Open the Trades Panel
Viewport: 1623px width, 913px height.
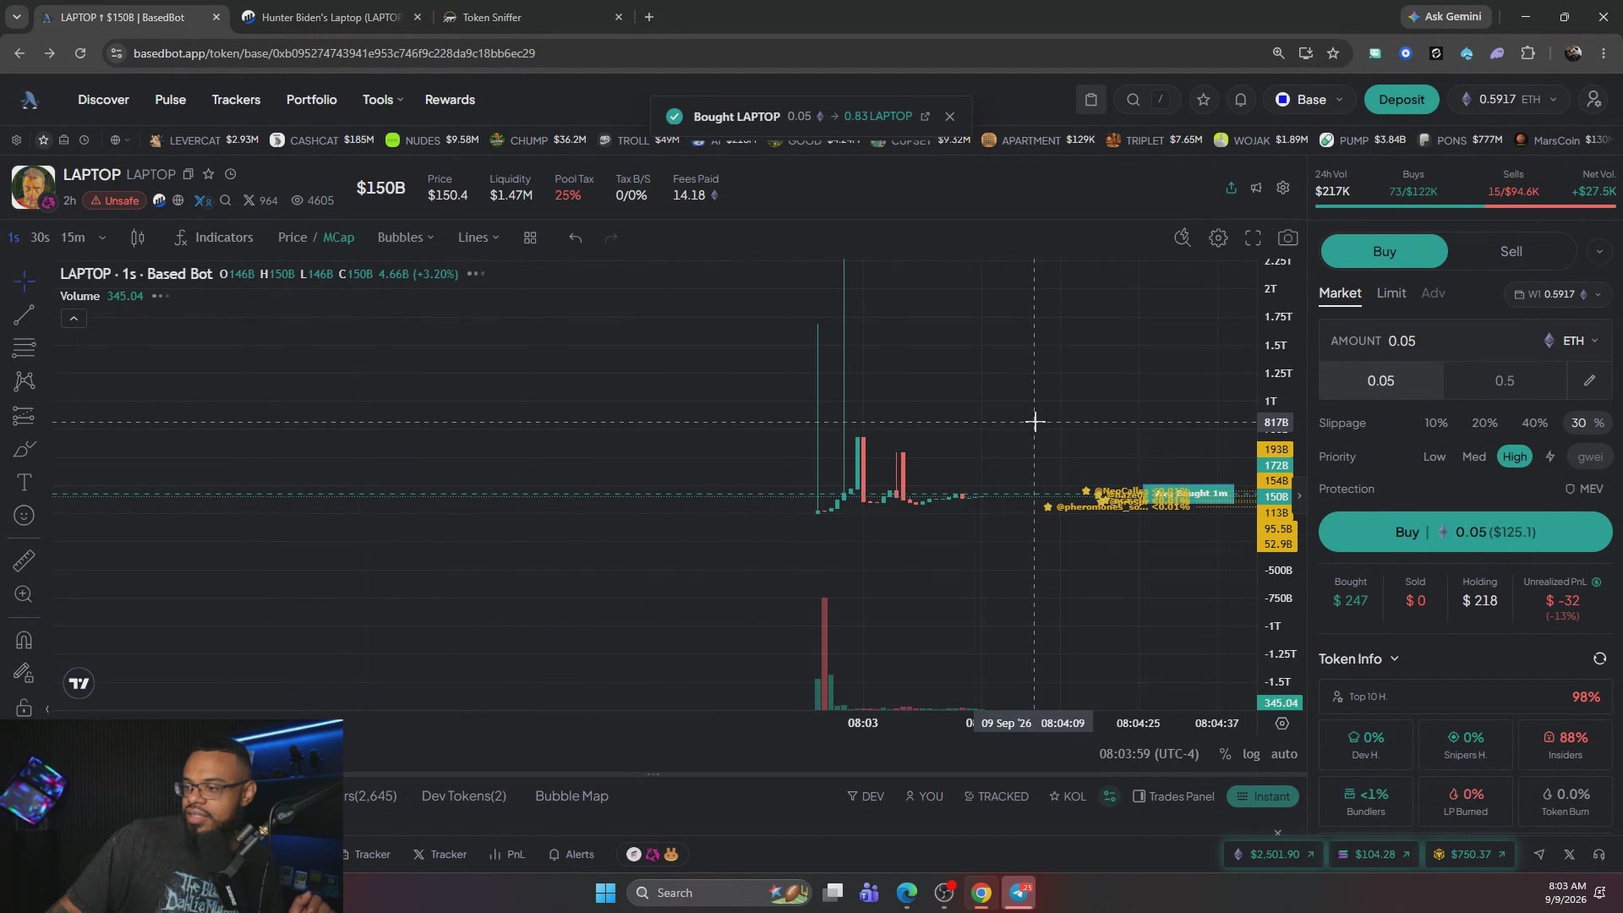1172,796
